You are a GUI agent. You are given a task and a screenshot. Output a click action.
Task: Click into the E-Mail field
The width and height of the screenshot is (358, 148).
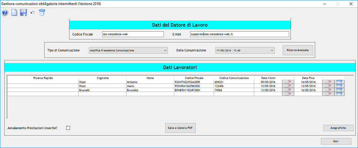pyautogui.click(x=240, y=34)
